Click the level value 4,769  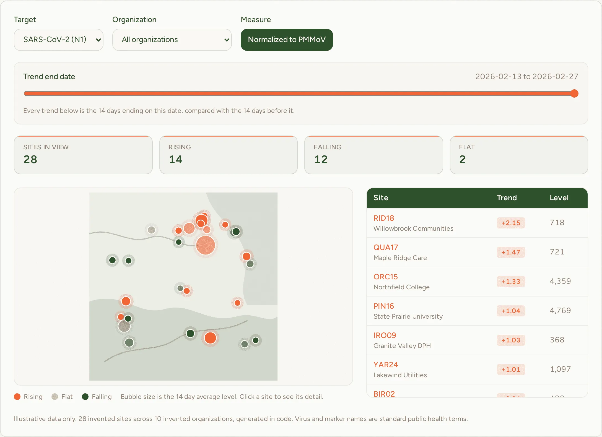[560, 311]
